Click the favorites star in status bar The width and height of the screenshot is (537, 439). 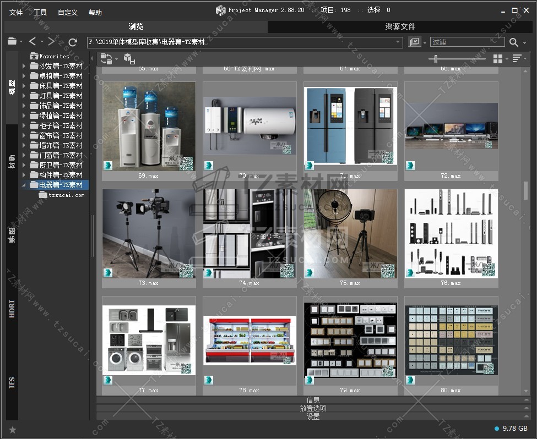pos(13,430)
